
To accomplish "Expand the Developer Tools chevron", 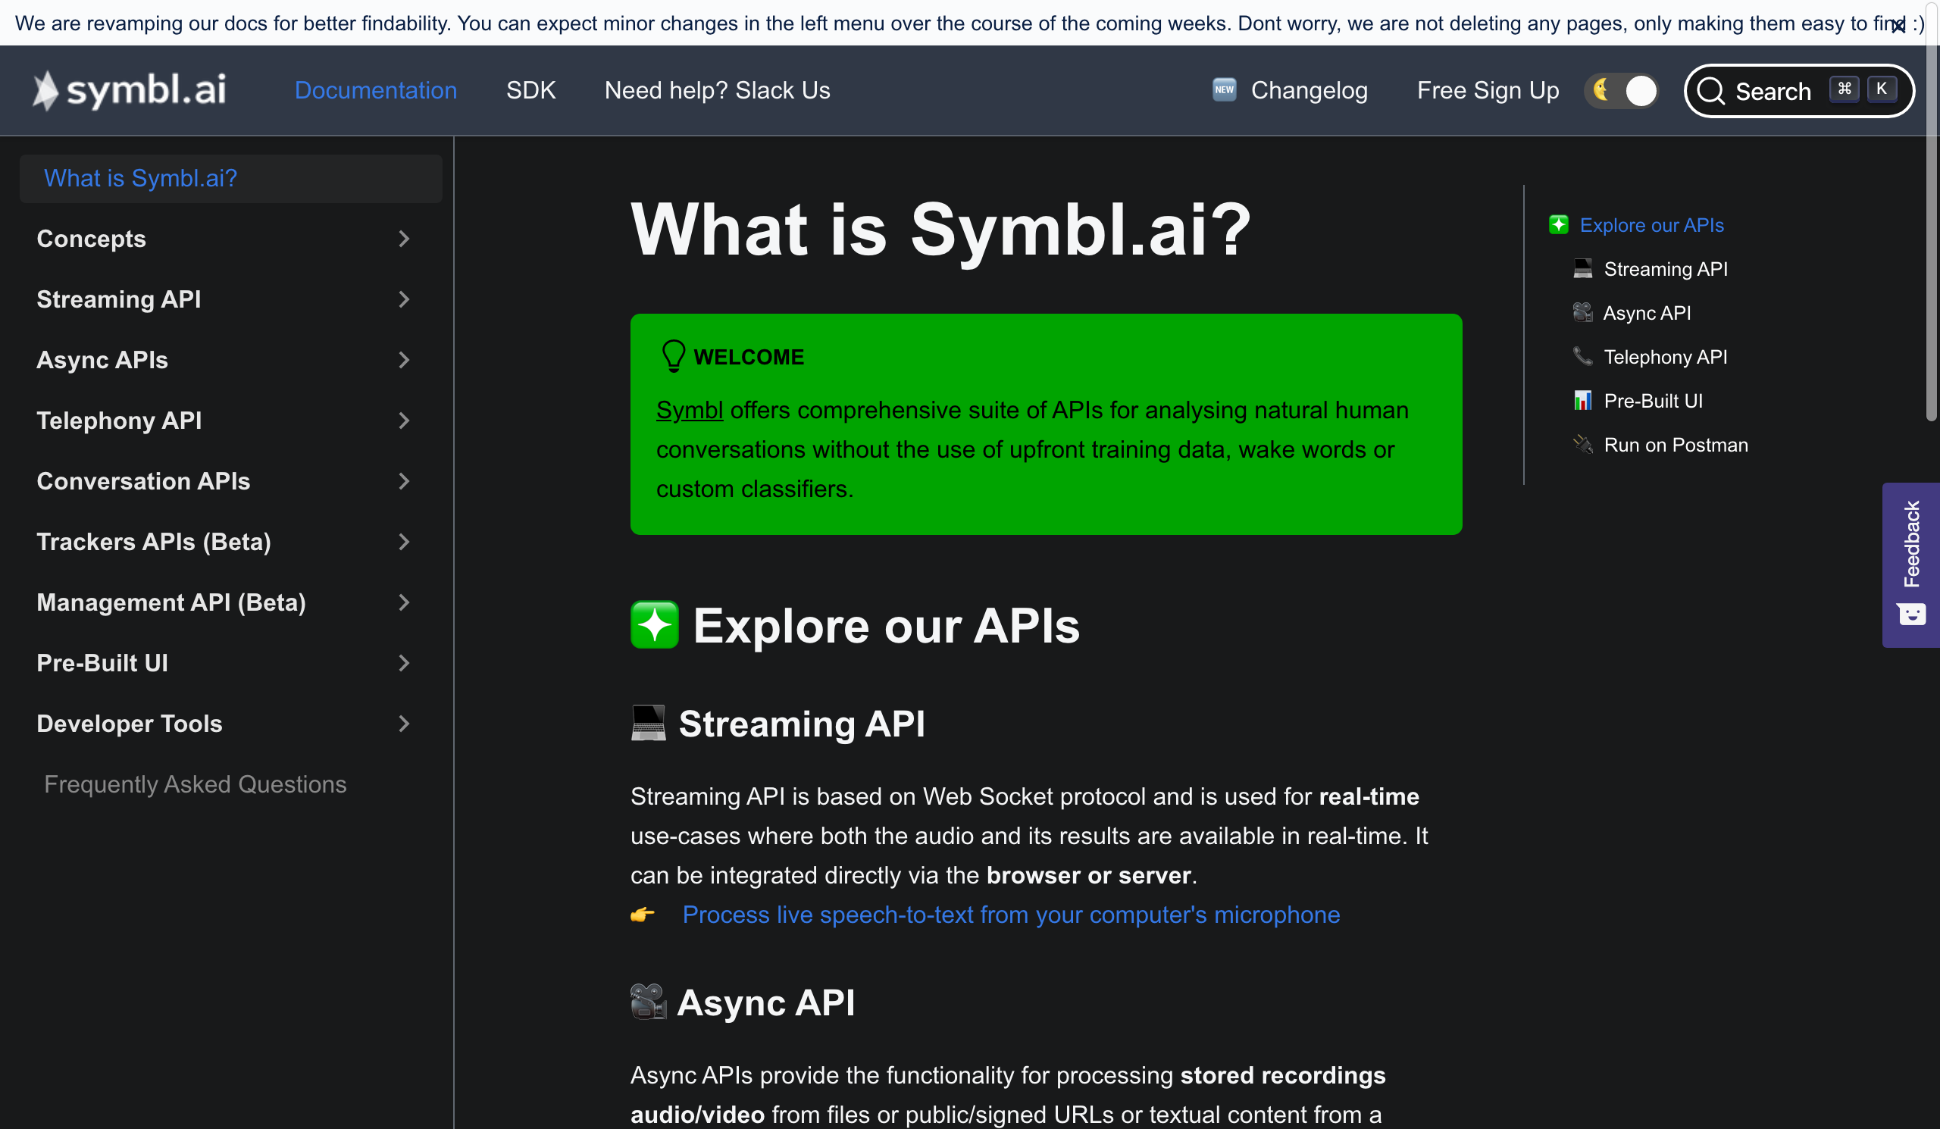I will coord(404,724).
